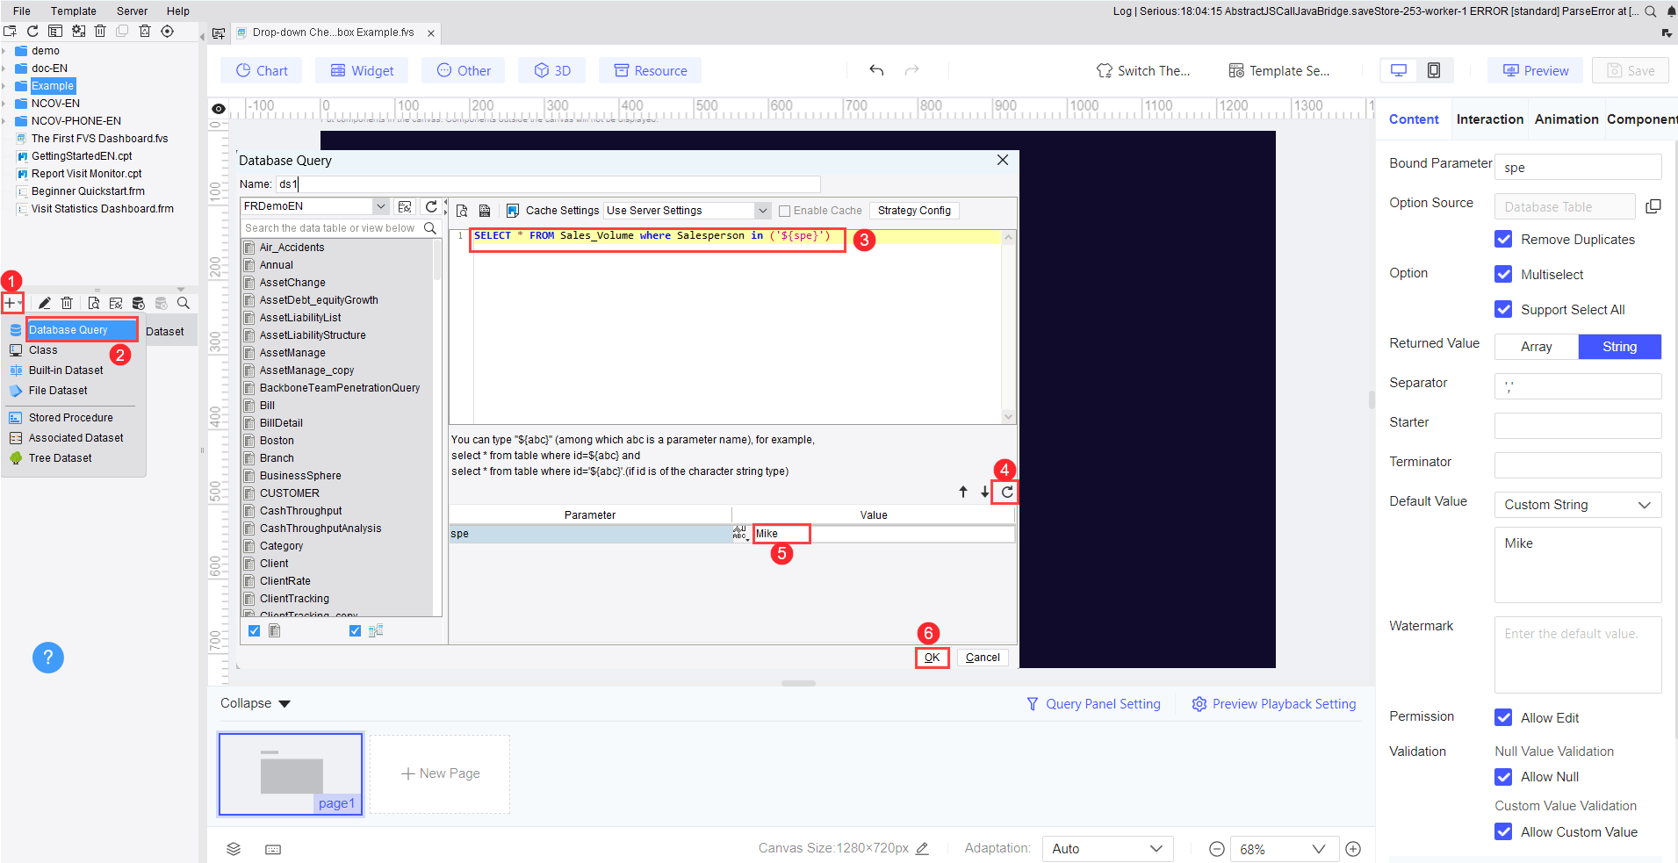Open the FRDemoEN database connection dropdown
Screen dimensions: 1678x863
(378, 205)
